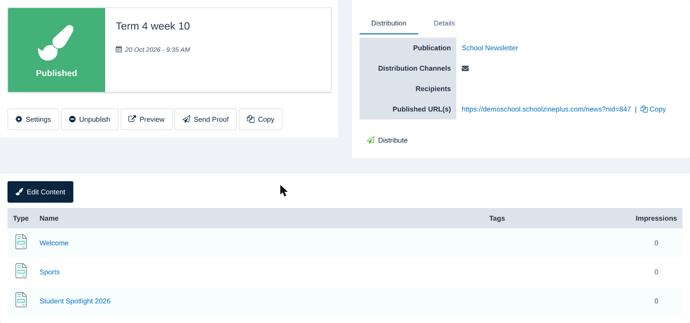Screen dimensions: 690x323
Task: Click the Name column header
Action: [49, 218]
